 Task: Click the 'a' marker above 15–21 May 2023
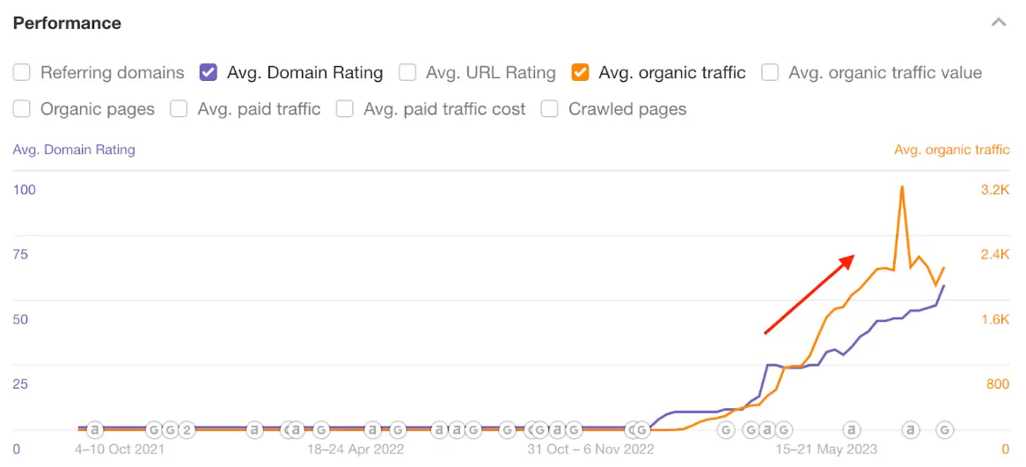click(x=851, y=430)
